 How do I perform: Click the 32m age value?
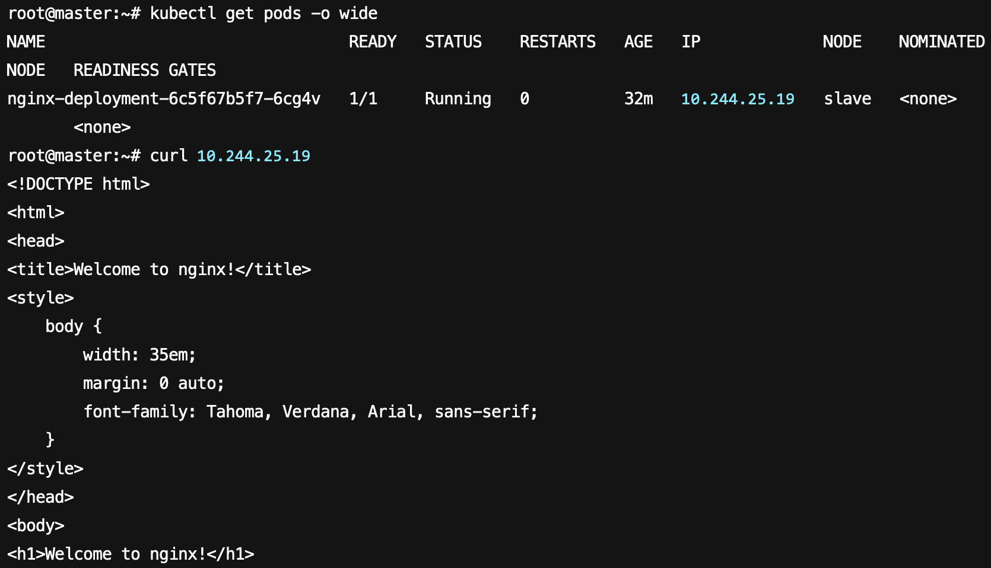pos(639,99)
